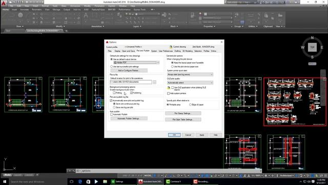Expand the Modify ribbon panel

pos(60,26)
